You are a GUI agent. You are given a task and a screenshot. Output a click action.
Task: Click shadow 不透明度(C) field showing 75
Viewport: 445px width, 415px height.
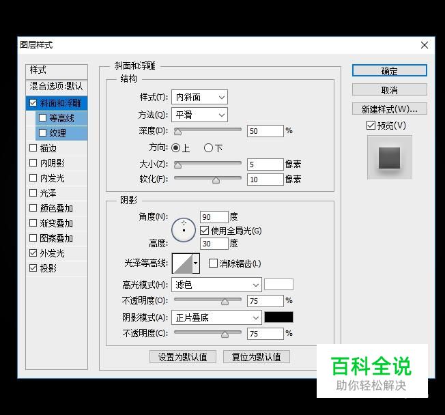tap(265, 334)
